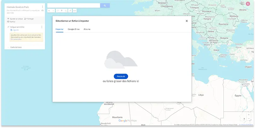Click the blue search magnifier button
Viewport: 255px width, 128px height.
(105, 6)
